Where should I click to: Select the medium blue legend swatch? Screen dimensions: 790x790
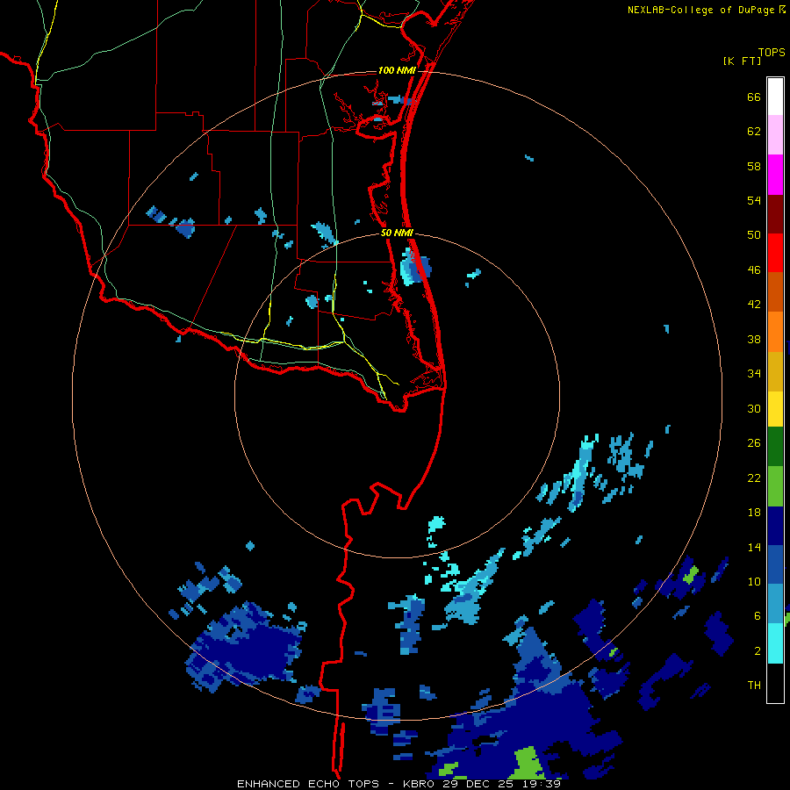pyautogui.click(x=775, y=564)
